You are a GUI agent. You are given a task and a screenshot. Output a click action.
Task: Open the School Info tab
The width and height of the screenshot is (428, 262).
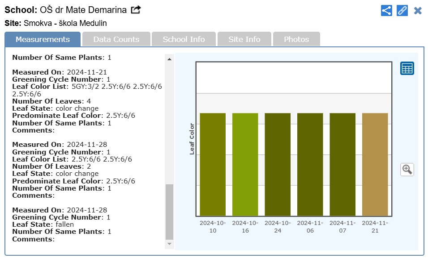tap(184, 39)
